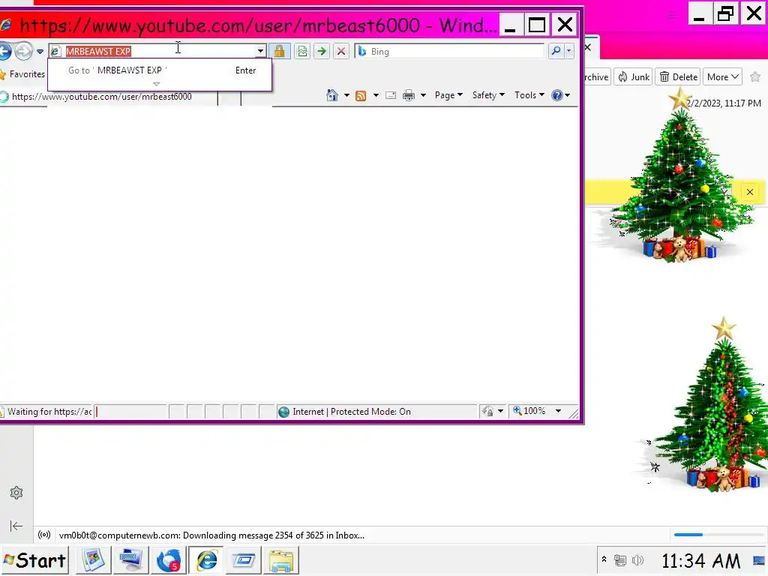The height and width of the screenshot is (576, 768).
Task: Expand zoom level dropdown arrow
Action: [x=558, y=411]
